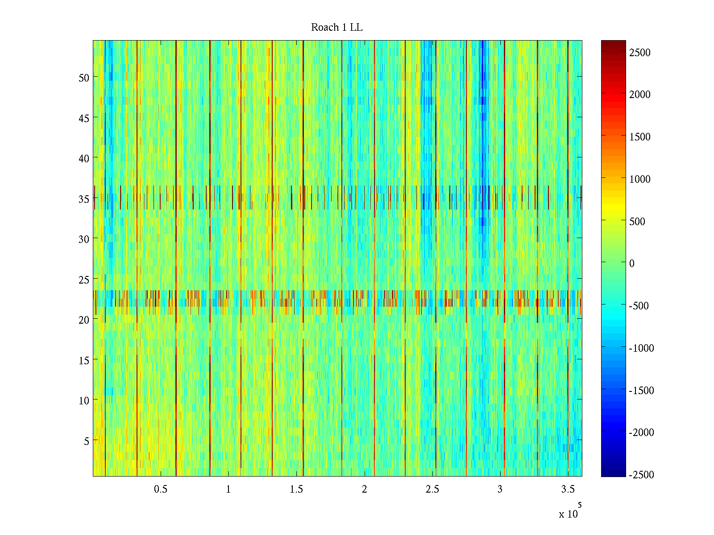Click the x-axis tick label 3.5
The image size is (714, 535).
[568, 489]
